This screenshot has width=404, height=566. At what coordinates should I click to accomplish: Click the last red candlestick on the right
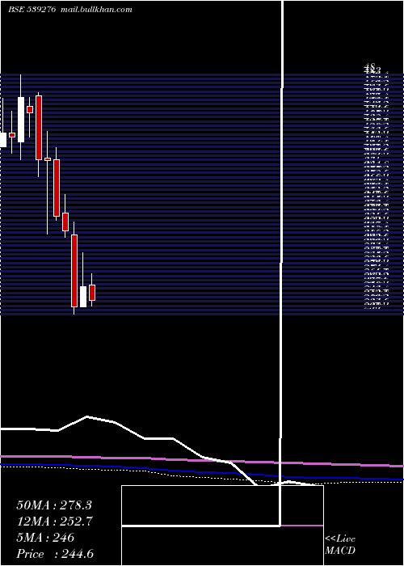92,293
